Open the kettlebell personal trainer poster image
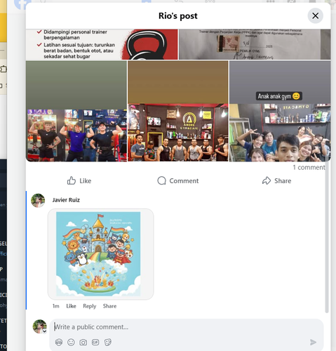Screen dimensions: 336x351 (x=102, y=44)
